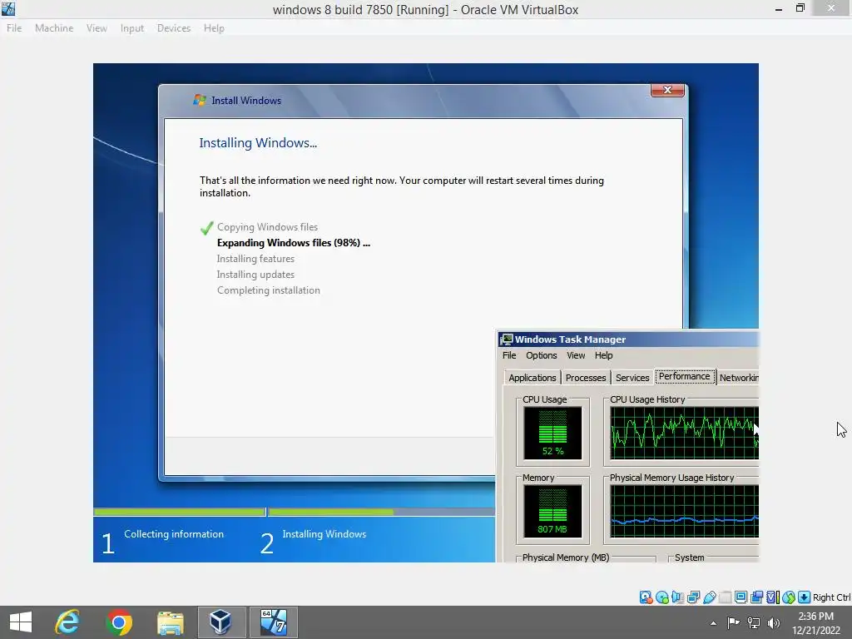Viewport: 852px width, 639px height.
Task: Switch to the Applications tab
Action: (532, 378)
